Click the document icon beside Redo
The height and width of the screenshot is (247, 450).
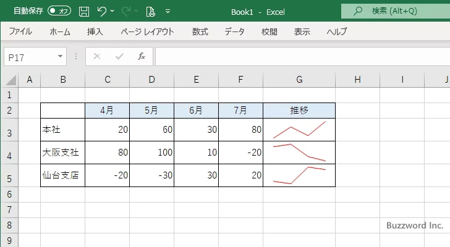pyautogui.click(x=150, y=11)
